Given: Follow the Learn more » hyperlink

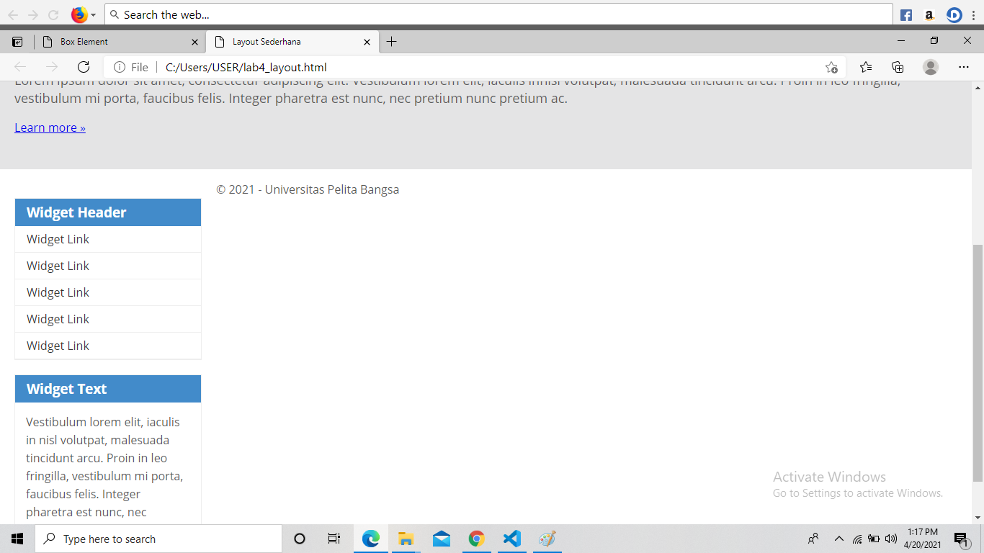Looking at the screenshot, I should point(50,127).
